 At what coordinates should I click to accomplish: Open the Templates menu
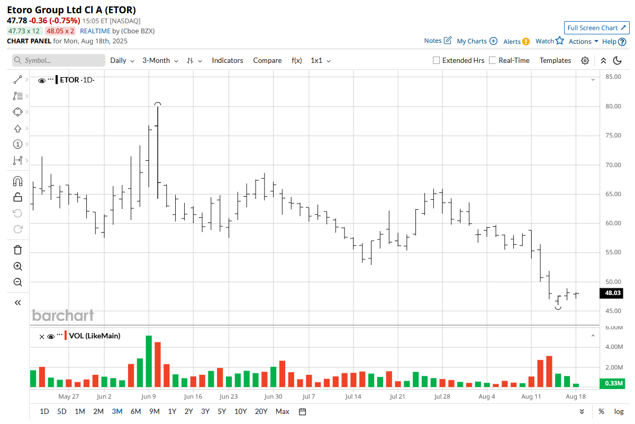[555, 60]
